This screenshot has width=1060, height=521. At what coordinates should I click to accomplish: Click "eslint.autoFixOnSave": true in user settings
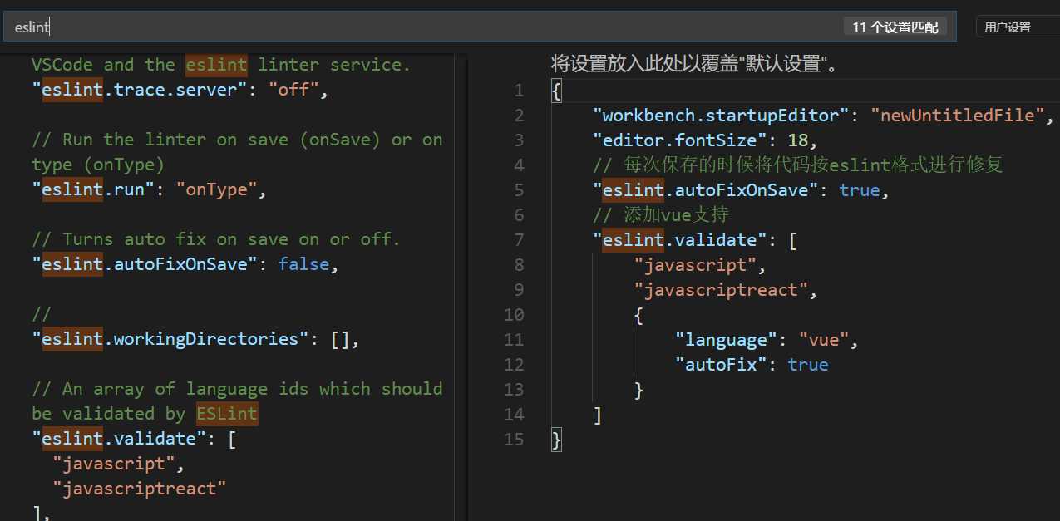741,189
